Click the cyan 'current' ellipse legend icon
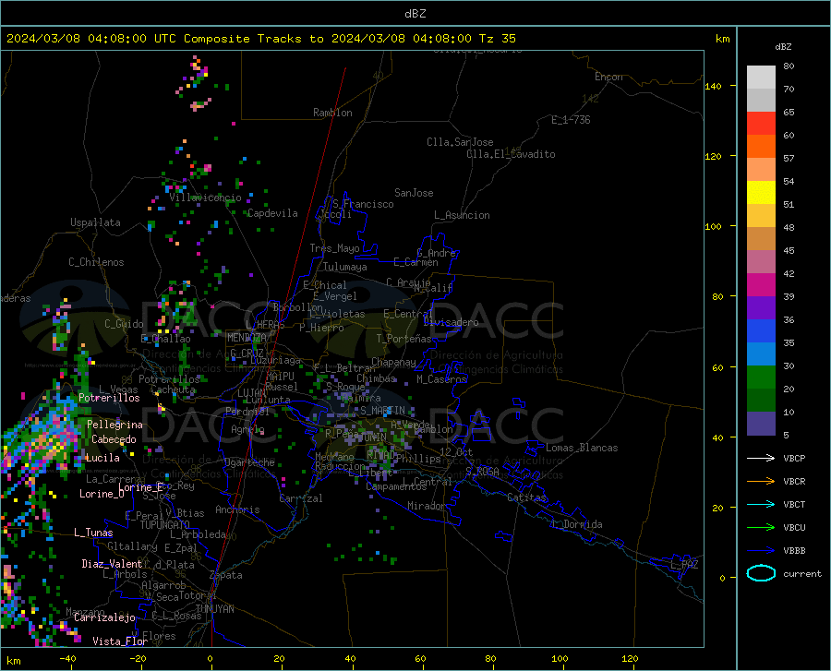831x671 pixels. 761,573
